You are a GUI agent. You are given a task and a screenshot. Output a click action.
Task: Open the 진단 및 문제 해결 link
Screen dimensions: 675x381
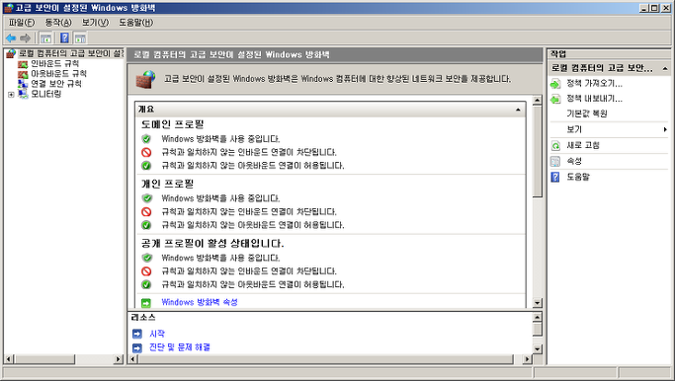(x=180, y=347)
